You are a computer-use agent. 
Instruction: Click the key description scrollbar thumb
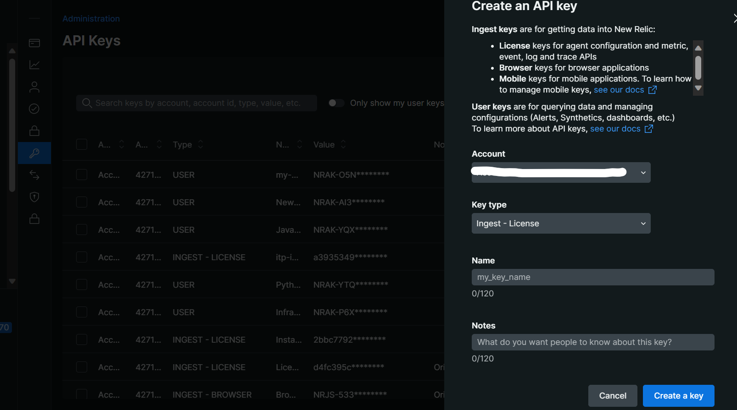pos(698,68)
